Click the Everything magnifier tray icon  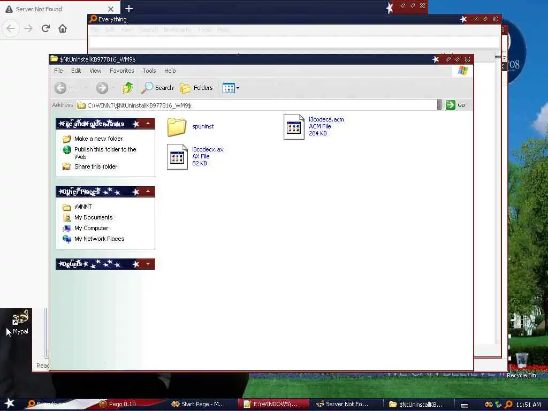click(x=509, y=405)
